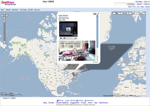This screenshot has height=106, width=150.
Task: Open the Isaac Mizrahi title link
Action: [63, 15]
